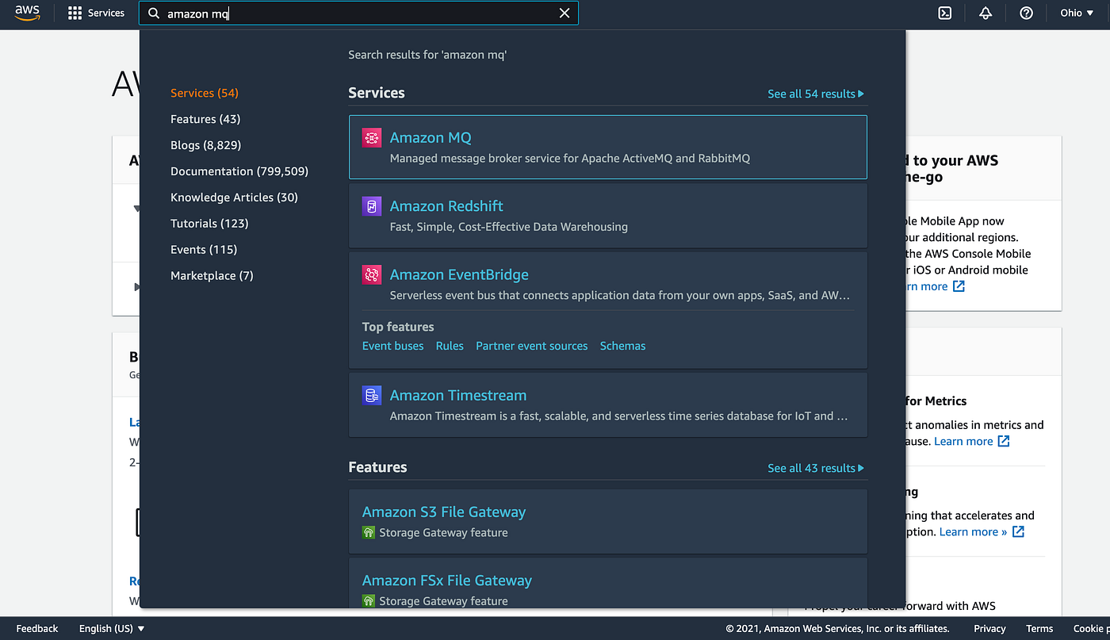Open the Amazon EventBridge result
This screenshot has height=640, width=1110.
click(459, 274)
